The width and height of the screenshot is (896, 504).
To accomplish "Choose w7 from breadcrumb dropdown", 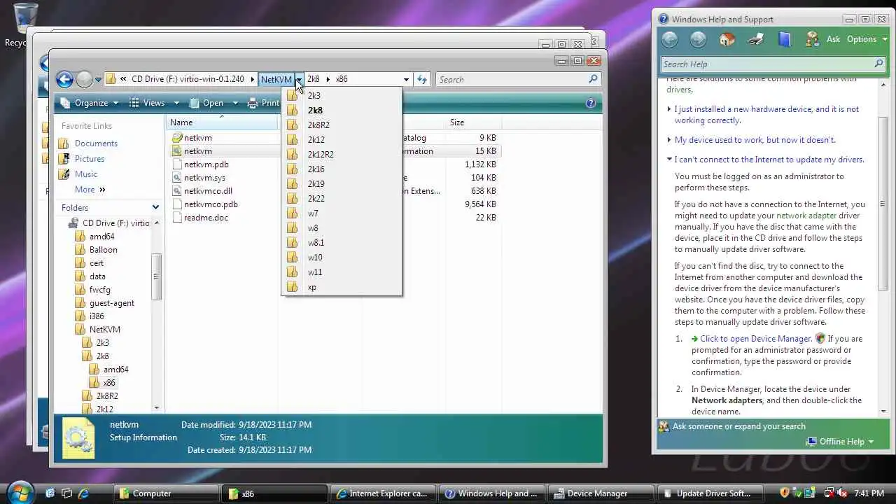I will (x=342, y=213).
